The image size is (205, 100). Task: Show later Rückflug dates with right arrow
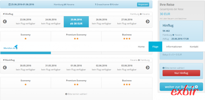(x=148, y=67)
